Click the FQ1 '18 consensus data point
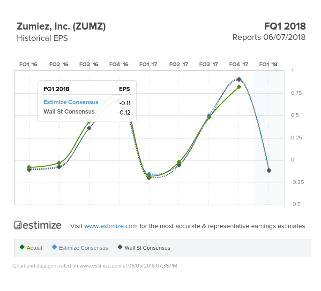 coord(269,170)
